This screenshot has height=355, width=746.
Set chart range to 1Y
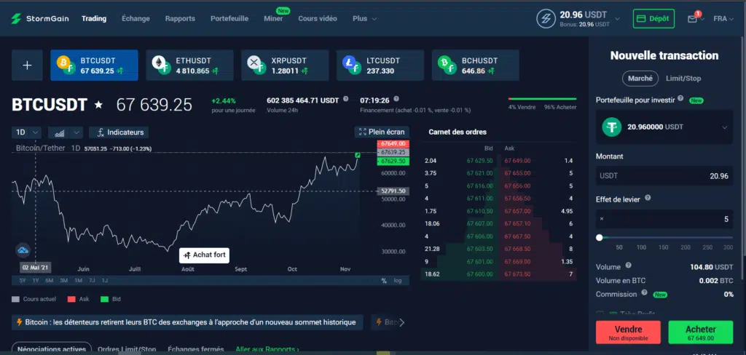36,280
